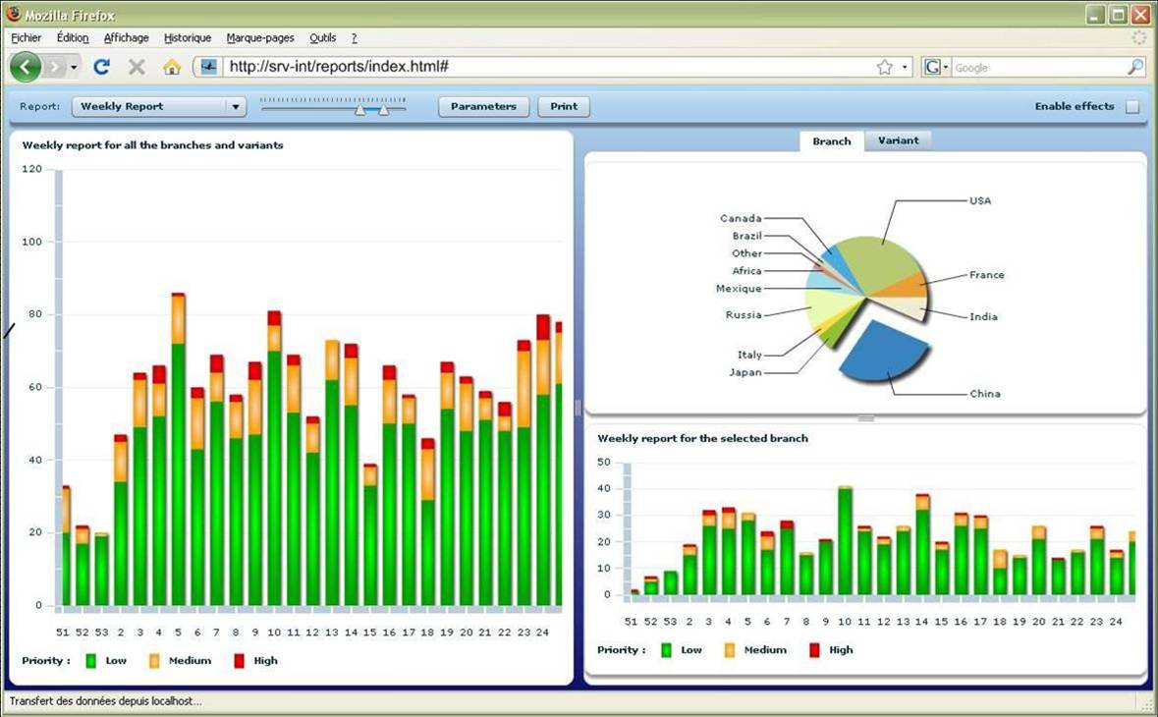Switch to the Variant tab
The height and width of the screenshot is (717, 1158).
[898, 140]
